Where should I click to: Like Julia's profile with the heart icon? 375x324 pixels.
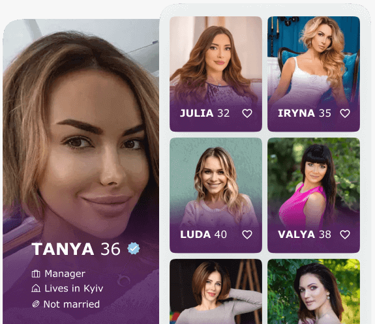point(247,113)
